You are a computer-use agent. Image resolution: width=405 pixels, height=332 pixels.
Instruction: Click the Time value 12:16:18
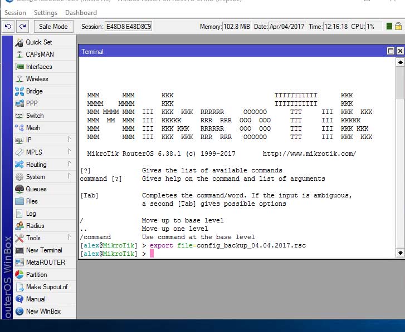click(336, 27)
